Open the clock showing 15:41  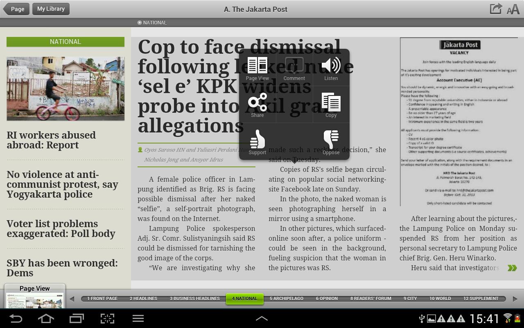tap(484, 319)
